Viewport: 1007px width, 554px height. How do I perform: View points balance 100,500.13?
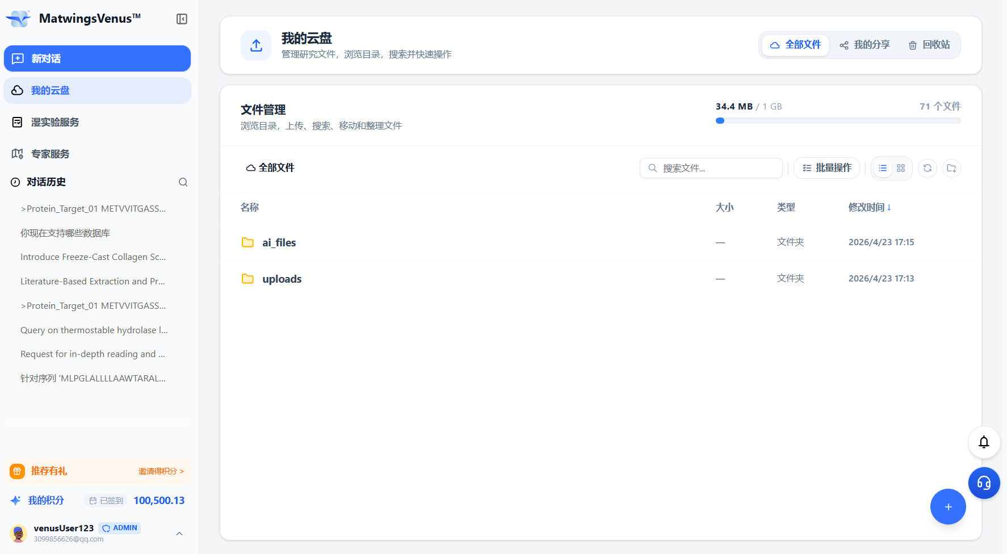click(159, 501)
